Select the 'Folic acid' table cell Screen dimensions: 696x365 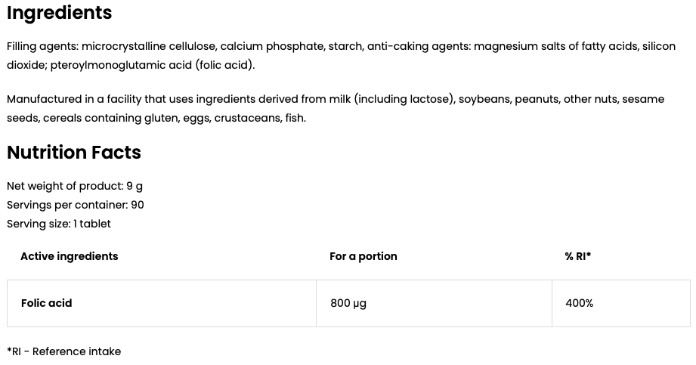[x=46, y=303]
